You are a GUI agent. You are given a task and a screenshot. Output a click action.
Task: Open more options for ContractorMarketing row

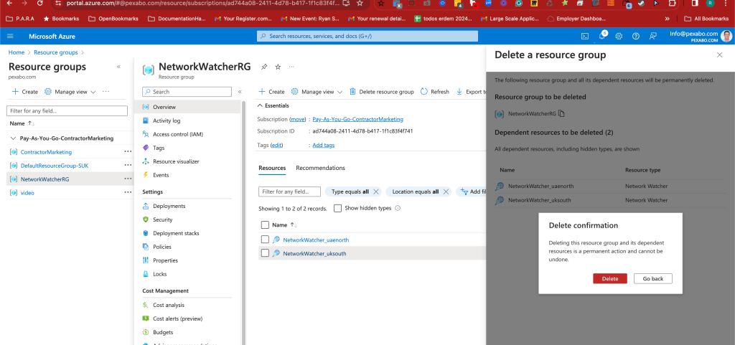point(128,151)
